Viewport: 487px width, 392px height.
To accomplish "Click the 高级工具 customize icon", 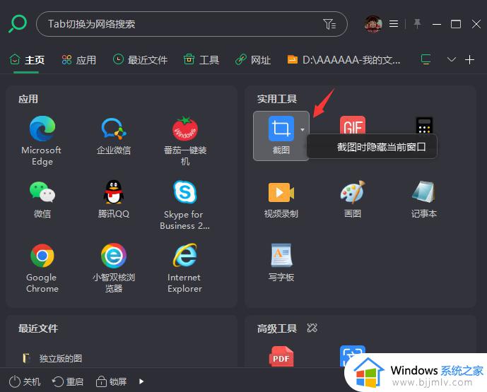I will point(312,328).
